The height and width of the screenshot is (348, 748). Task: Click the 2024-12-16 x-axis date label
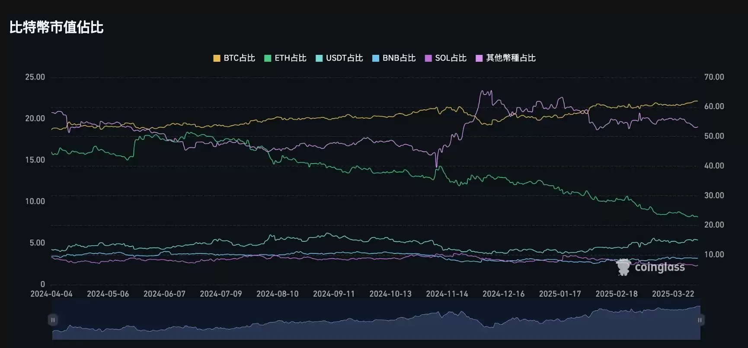click(503, 294)
